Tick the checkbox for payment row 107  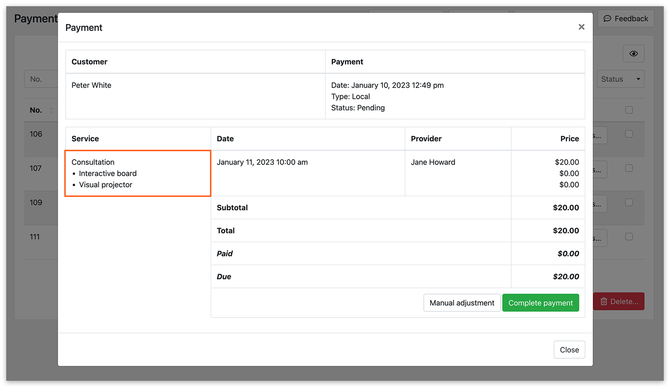pos(629,168)
